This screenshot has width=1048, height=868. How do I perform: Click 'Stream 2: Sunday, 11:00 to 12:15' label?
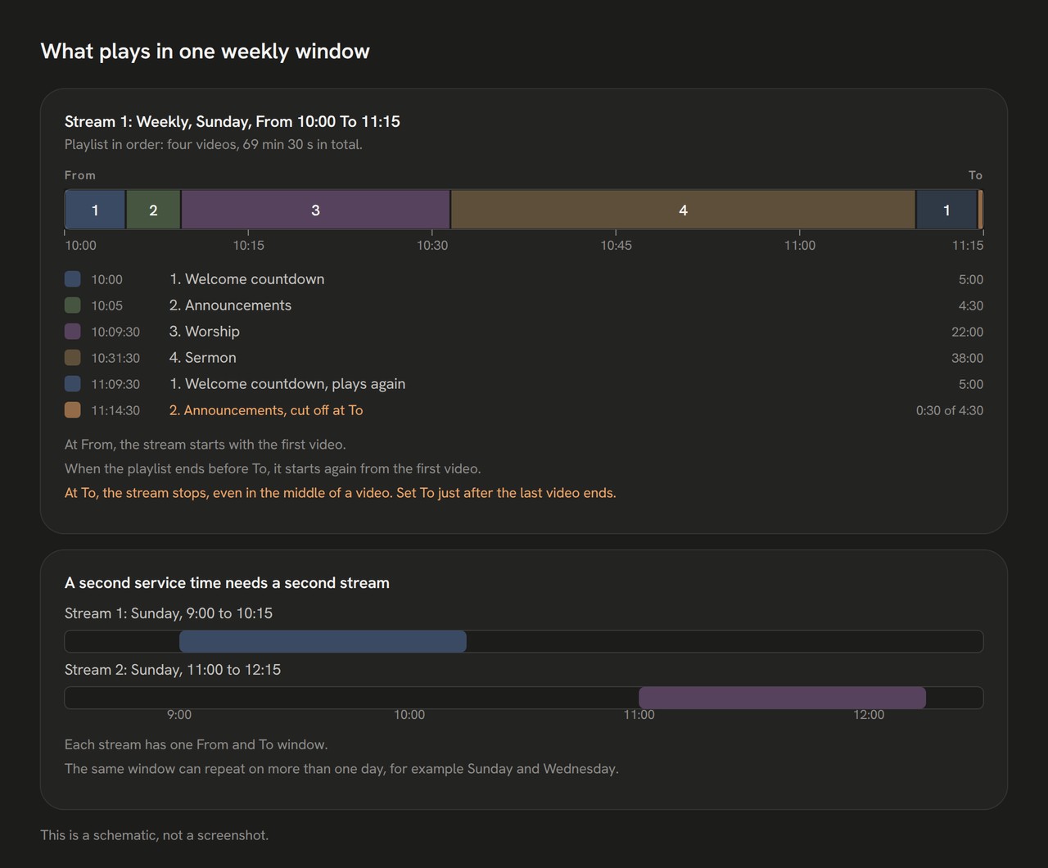[173, 670]
